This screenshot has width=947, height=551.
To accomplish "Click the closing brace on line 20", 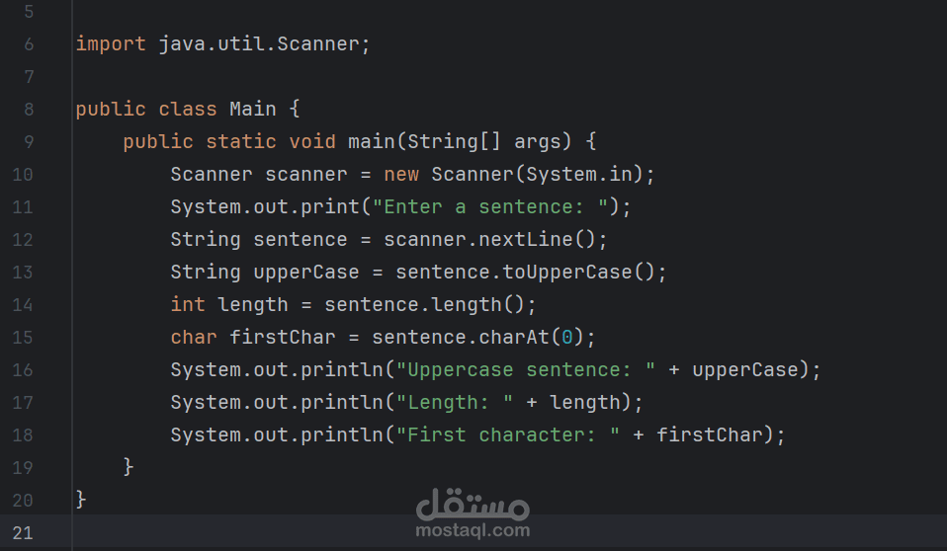I will pos(81,500).
